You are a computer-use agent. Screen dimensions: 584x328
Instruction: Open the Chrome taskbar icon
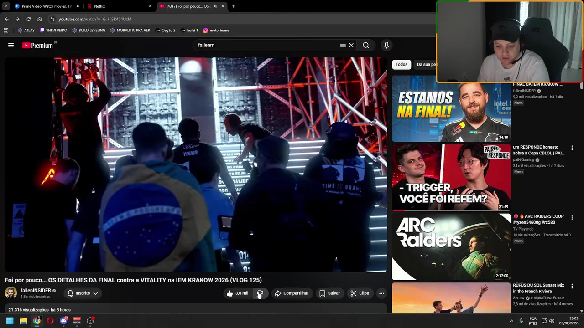pos(36,321)
